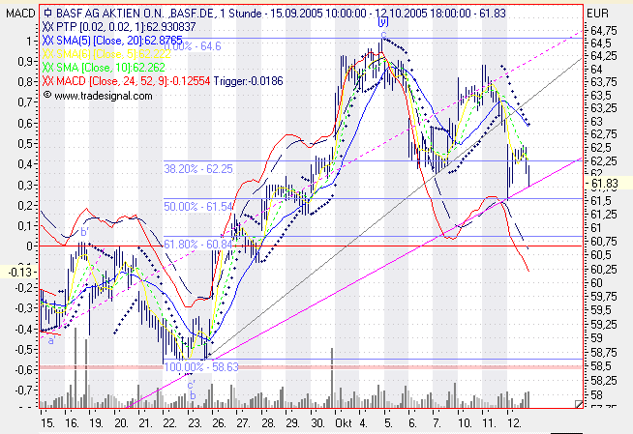
Task: Click the 22. date label on time axis
Action: click(170, 423)
